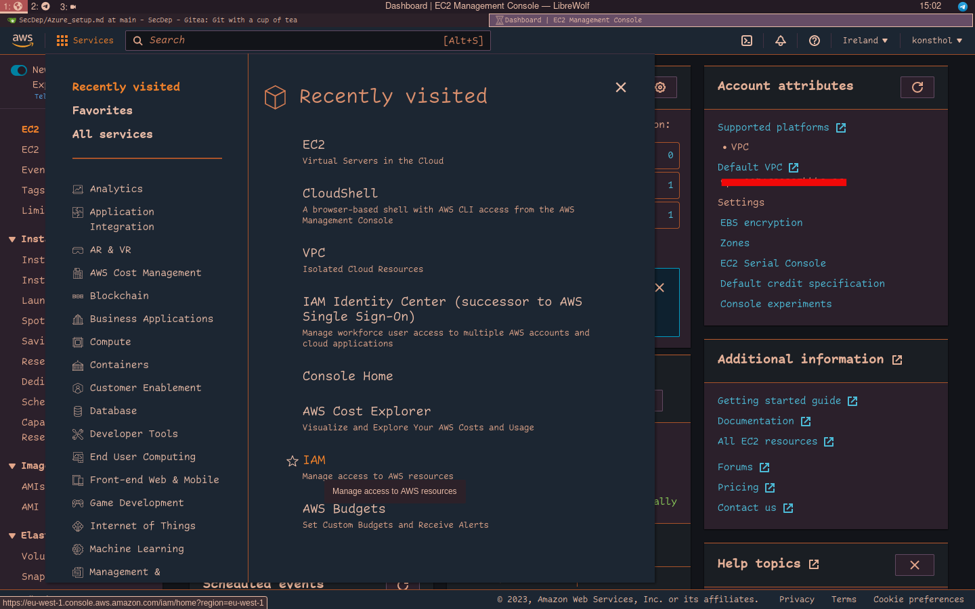Screen dimensions: 975x609
Task: Open the CloudShell recently visited service
Action: pyautogui.click(x=340, y=194)
